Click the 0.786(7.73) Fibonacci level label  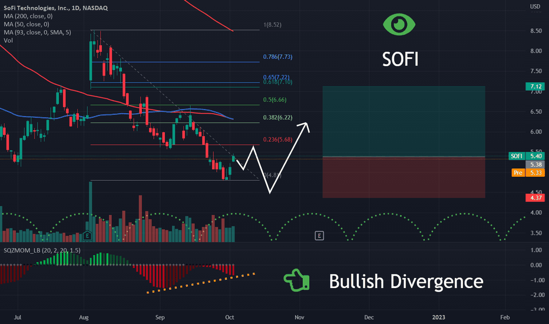tap(277, 57)
